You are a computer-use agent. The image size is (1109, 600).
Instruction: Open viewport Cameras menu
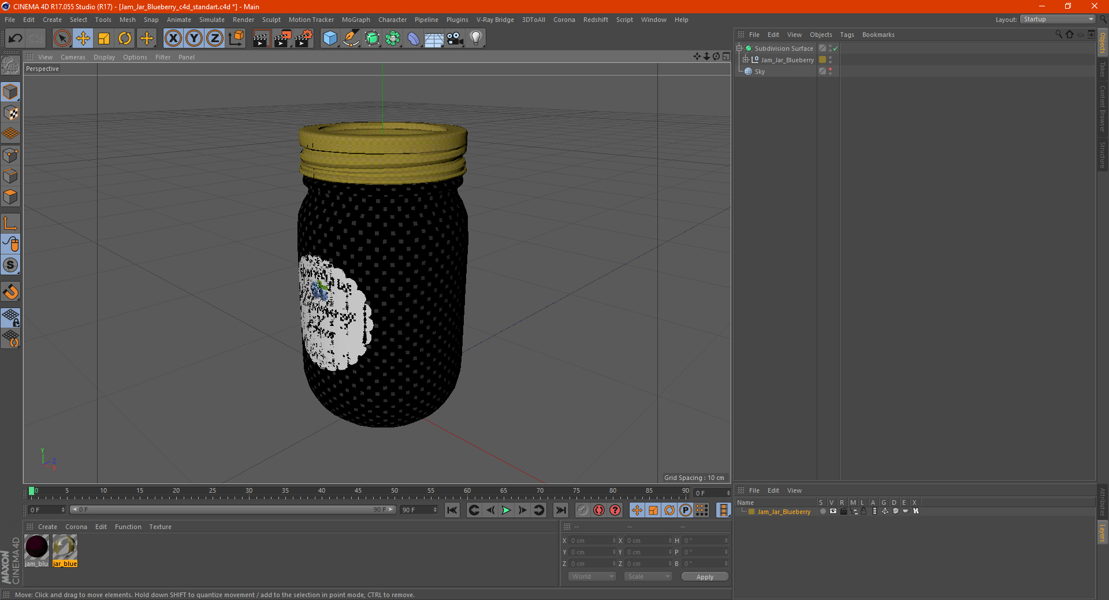tap(73, 57)
